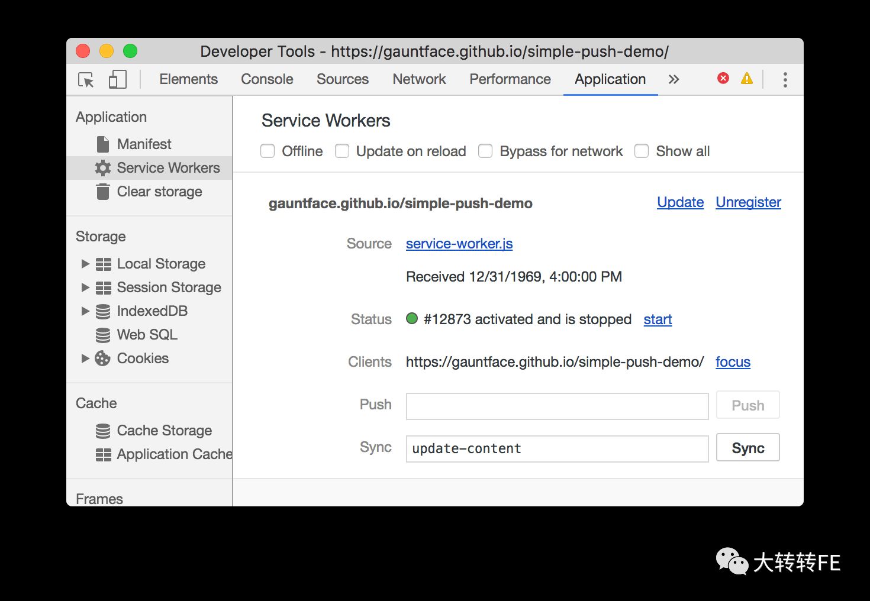Viewport: 870px width, 601px height.
Task: Click the Application Cache grid icon
Action: 104,454
